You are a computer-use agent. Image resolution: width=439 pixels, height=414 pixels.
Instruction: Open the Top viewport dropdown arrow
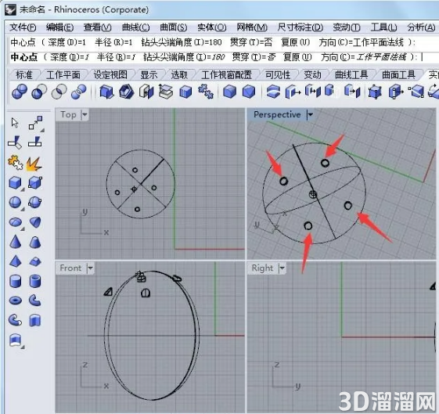[x=85, y=114]
